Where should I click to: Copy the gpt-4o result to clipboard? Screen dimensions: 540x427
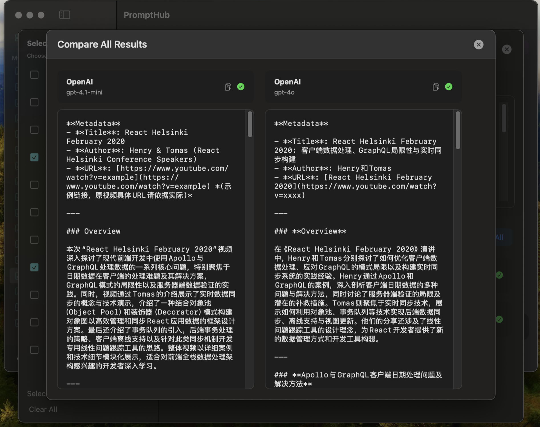tap(436, 87)
